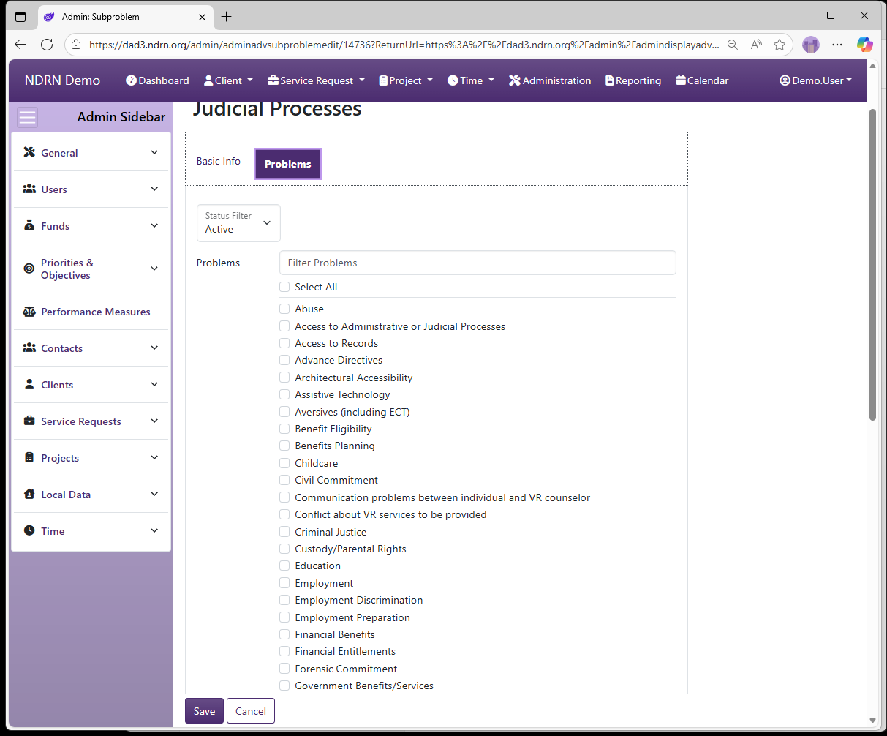Expand the Local Data section chevron
This screenshot has width=887, height=736.
tap(154, 494)
